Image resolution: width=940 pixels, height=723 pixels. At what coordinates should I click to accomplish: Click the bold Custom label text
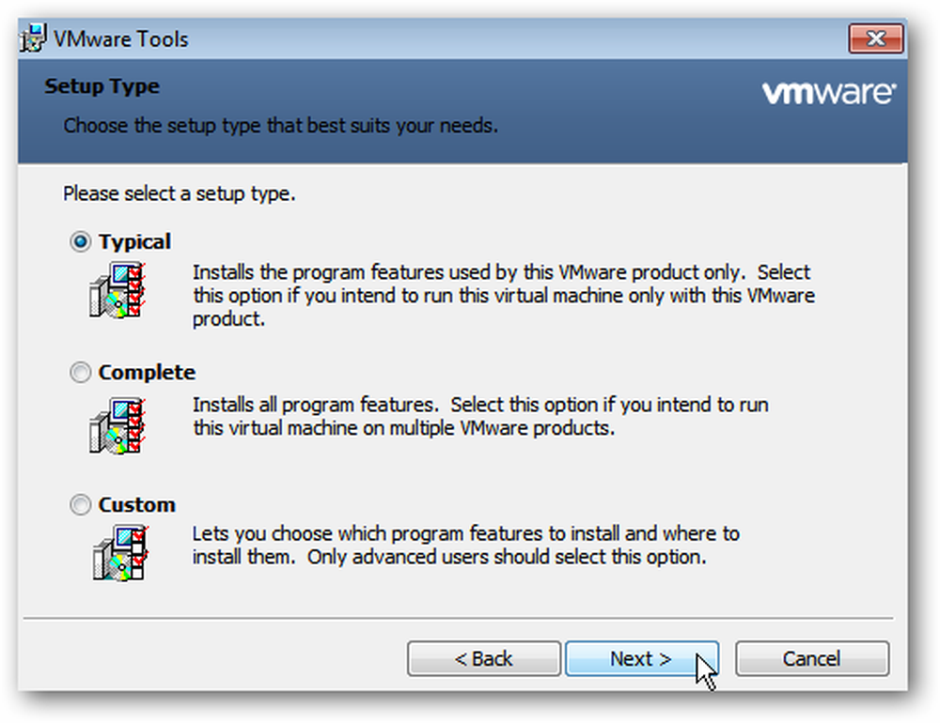136,505
